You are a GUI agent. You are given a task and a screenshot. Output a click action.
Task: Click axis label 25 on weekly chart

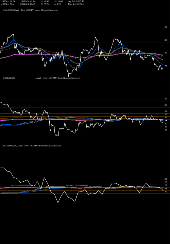pyautogui.click(x=166, y=99)
